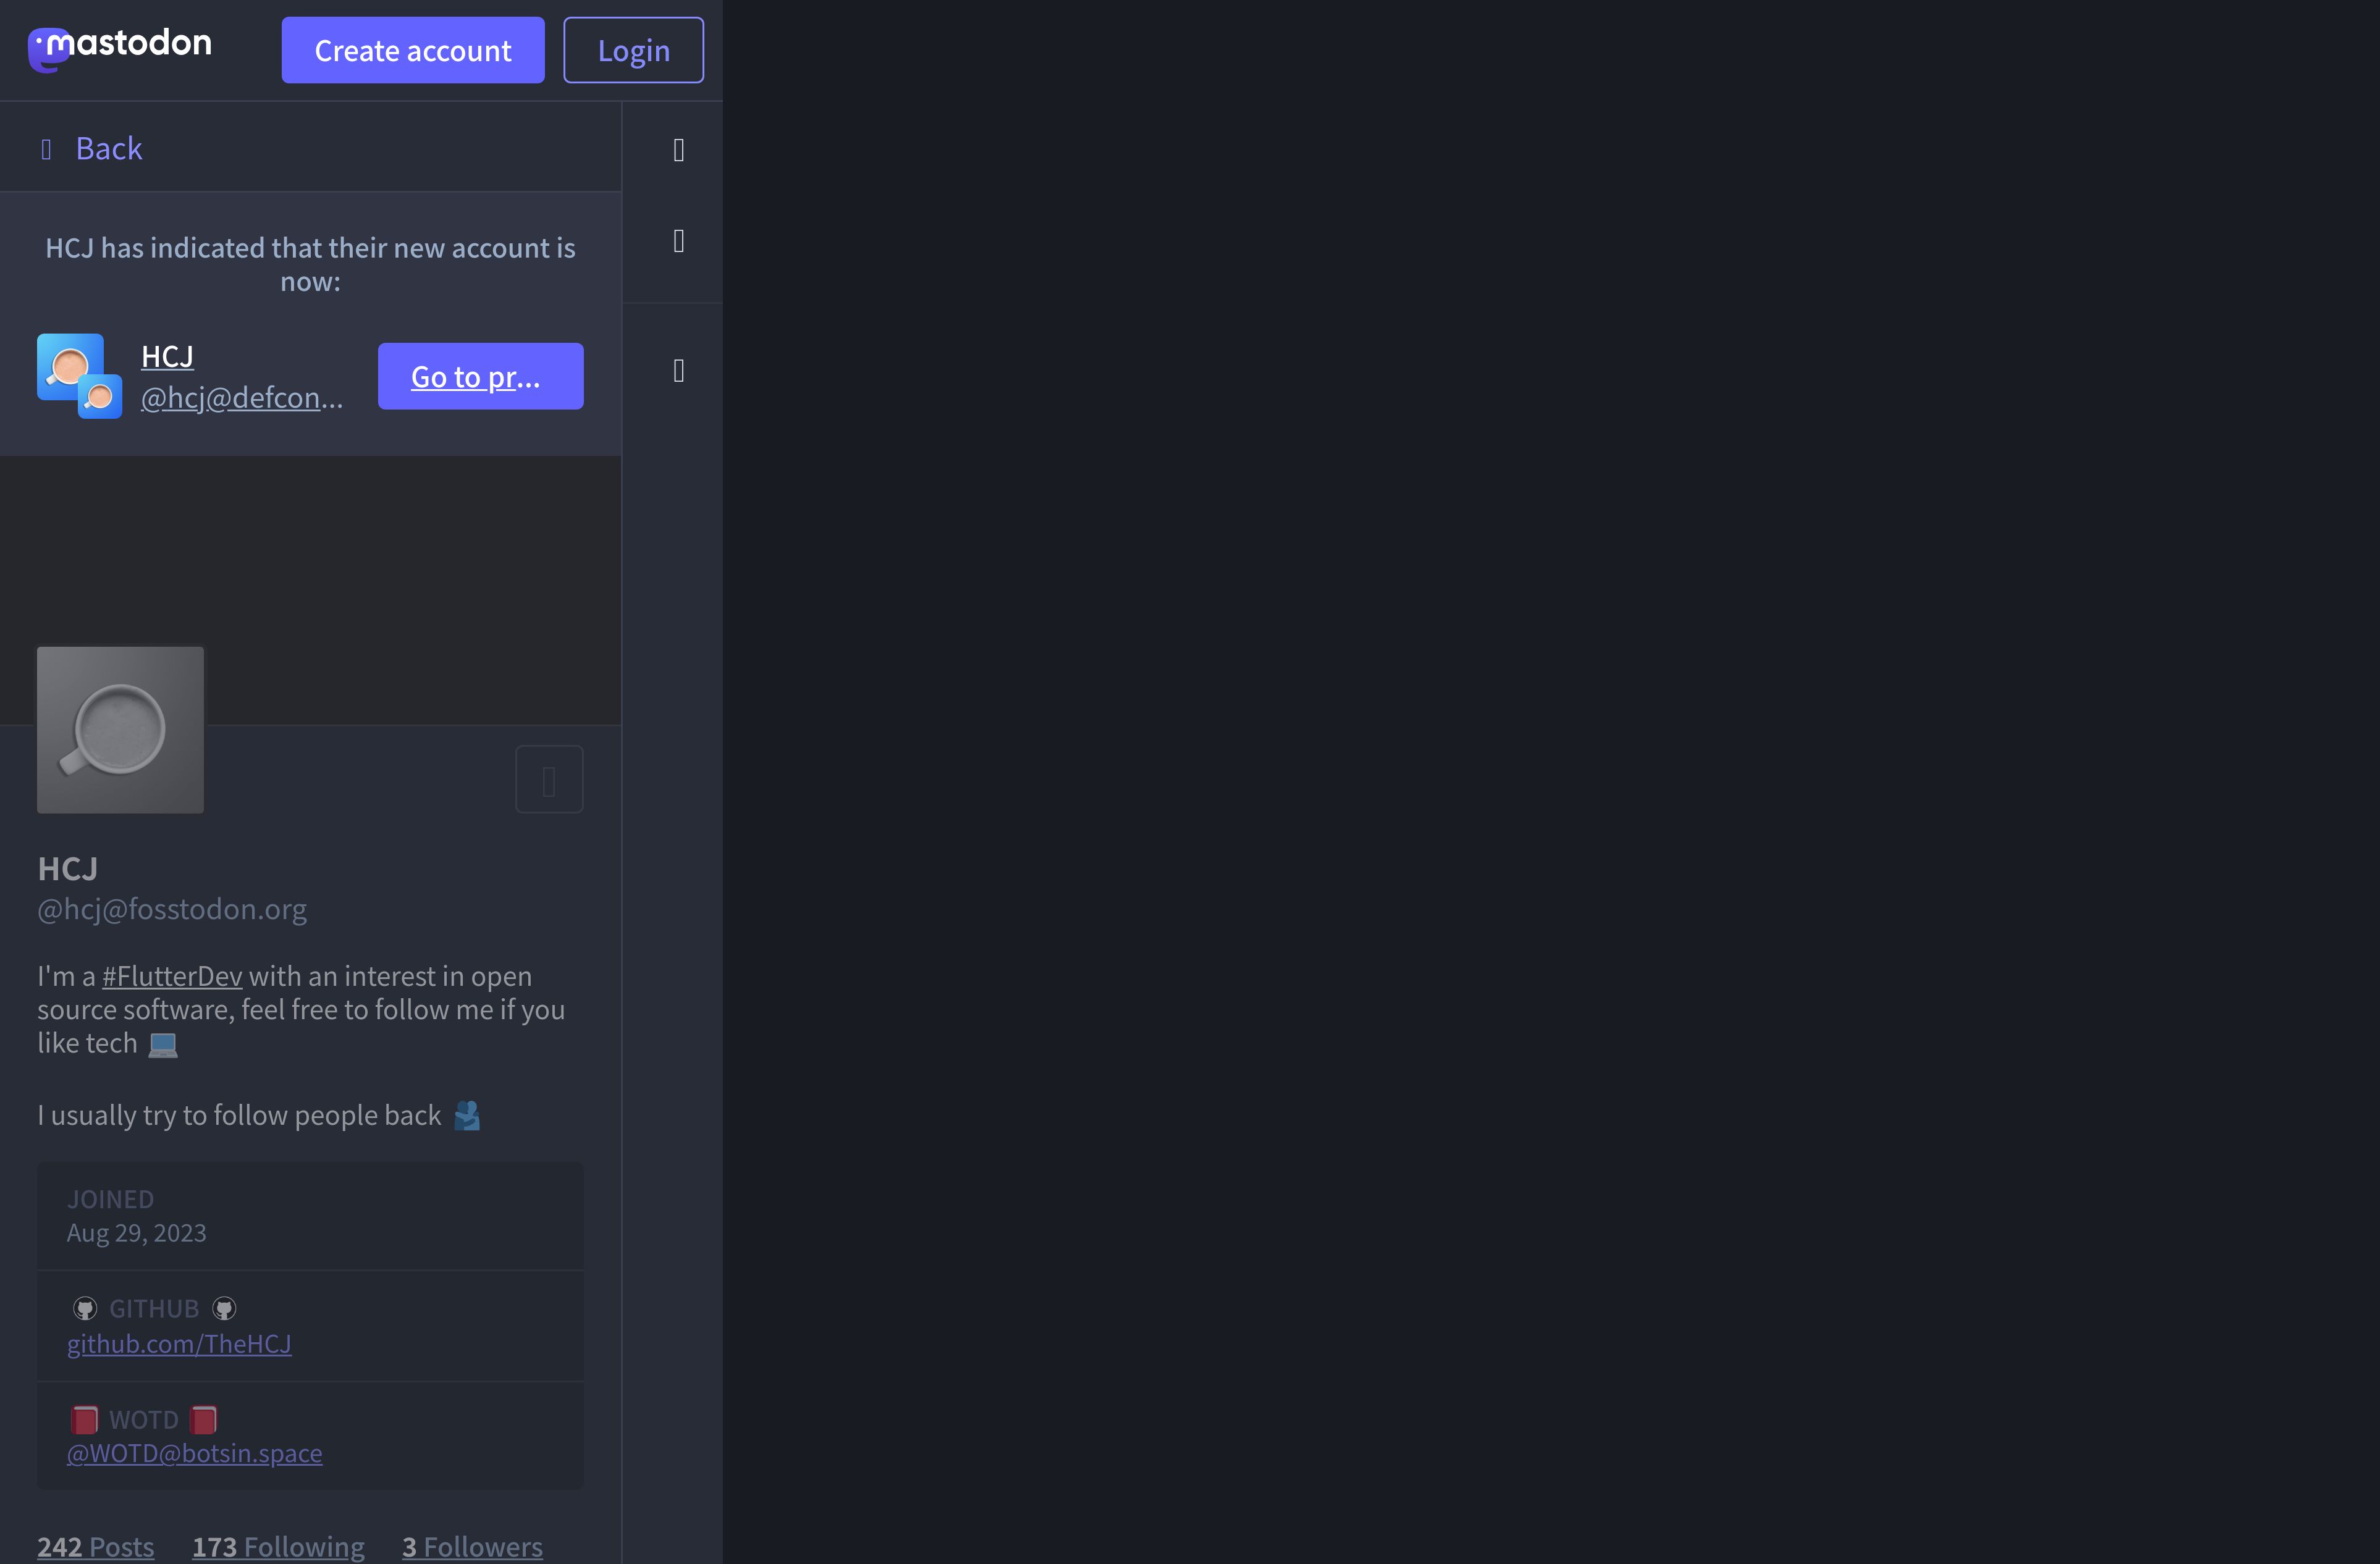Click the third icon in the right navigation column
Image resolution: width=2380 pixels, height=1564 pixels.
pos(679,371)
